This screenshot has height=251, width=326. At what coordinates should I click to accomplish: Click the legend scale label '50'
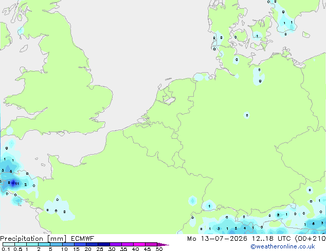[159, 249]
